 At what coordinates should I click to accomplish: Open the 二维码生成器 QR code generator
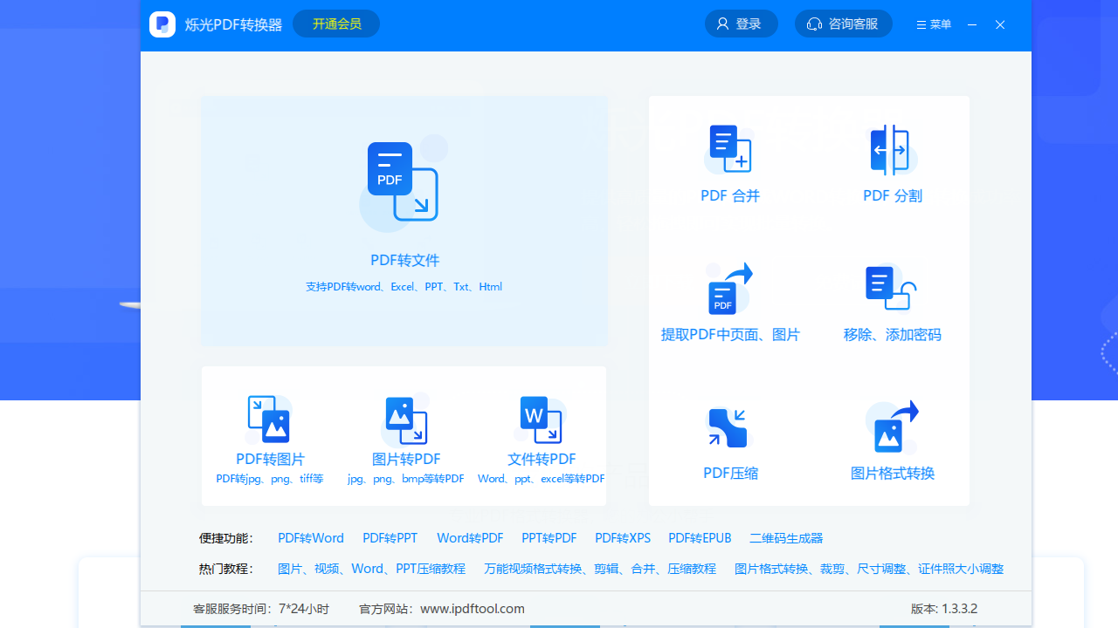pyautogui.click(x=785, y=538)
